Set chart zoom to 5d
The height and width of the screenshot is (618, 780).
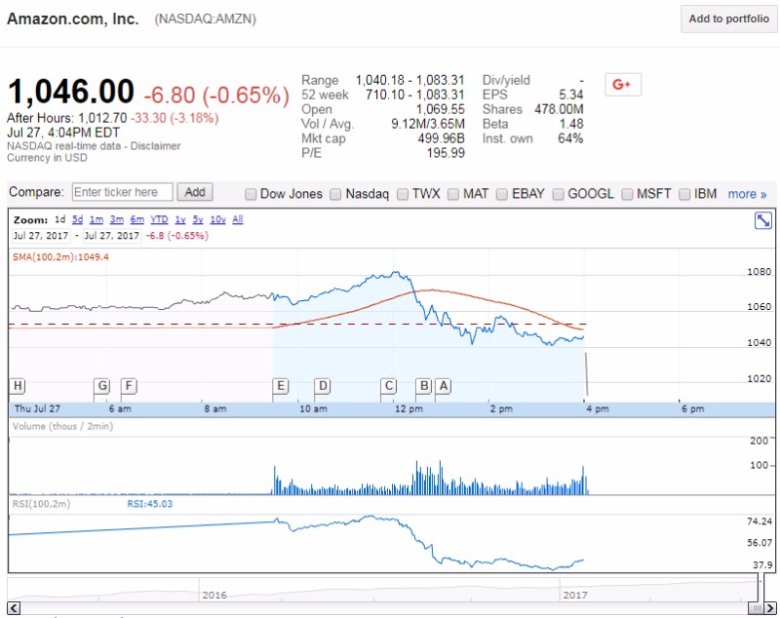(78, 219)
